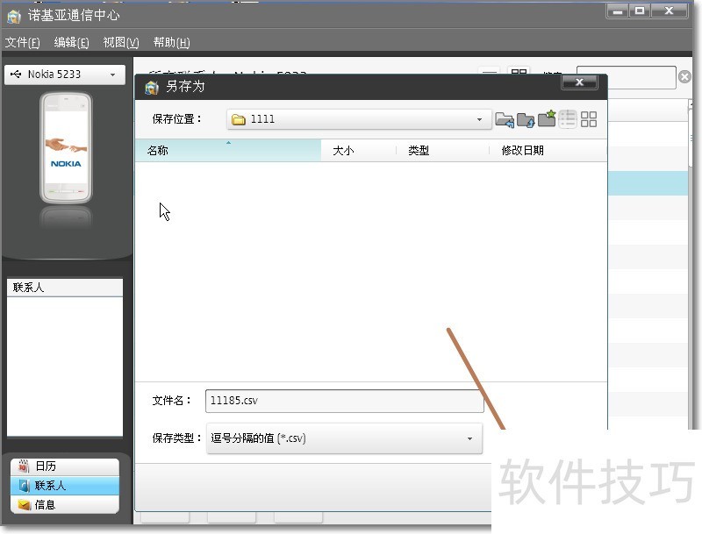Click the USB connection icon beside Nokia 5233
Image resolution: width=702 pixels, height=534 pixels.
(16, 75)
